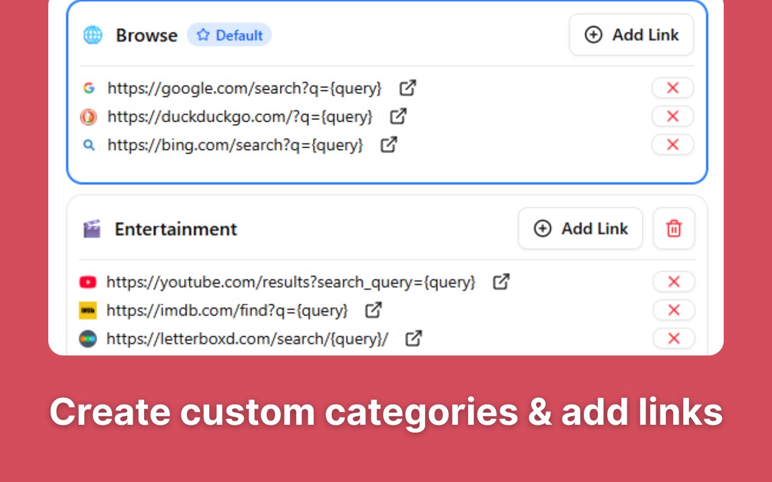This screenshot has width=772, height=482.
Task: Remove the IMDb link
Action: [674, 310]
